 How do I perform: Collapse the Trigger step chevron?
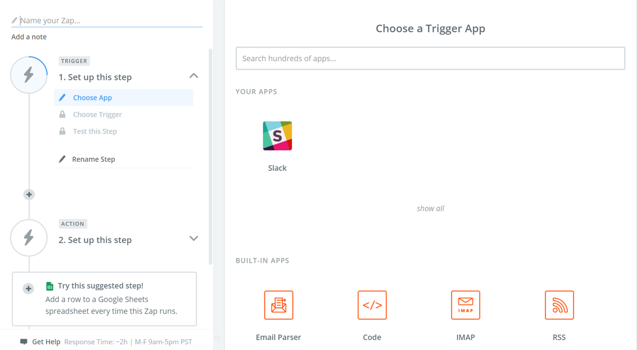point(194,76)
